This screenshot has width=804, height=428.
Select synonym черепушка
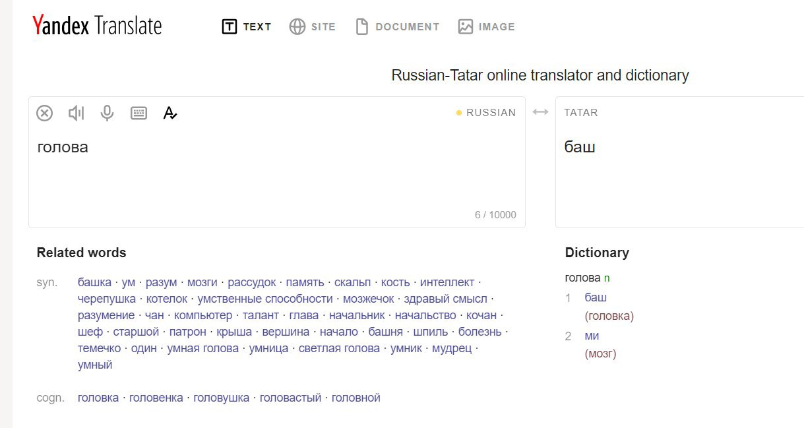pos(107,299)
